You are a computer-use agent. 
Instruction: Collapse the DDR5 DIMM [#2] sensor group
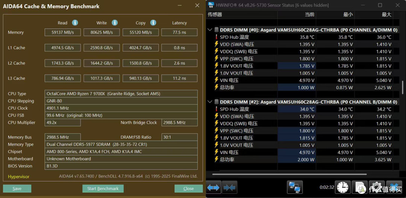click(210, 102)
